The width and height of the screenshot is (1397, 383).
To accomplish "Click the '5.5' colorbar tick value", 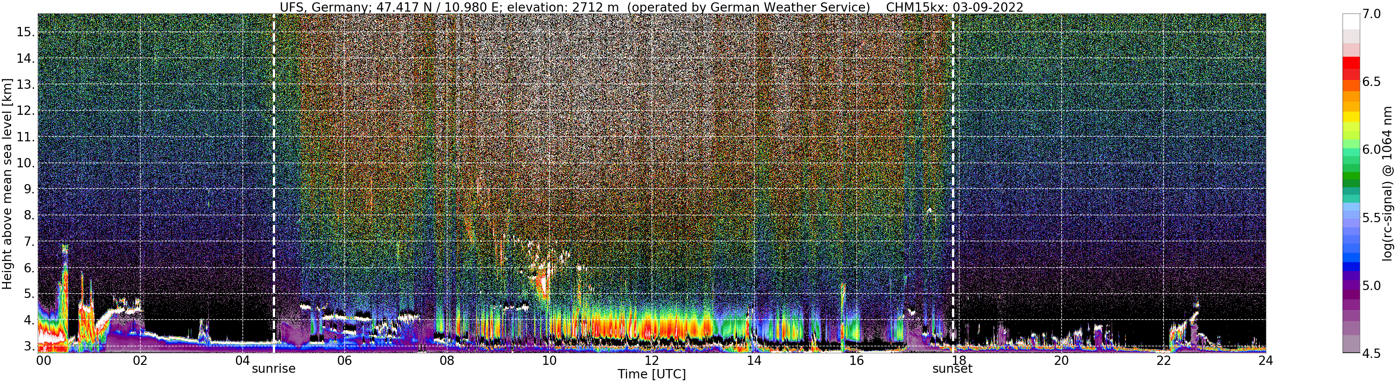I will (x=1370, y=217).
